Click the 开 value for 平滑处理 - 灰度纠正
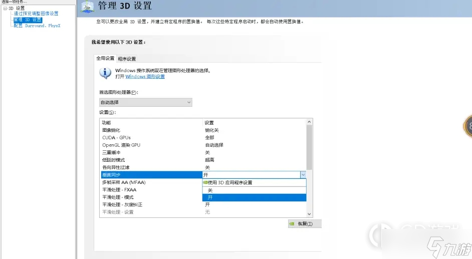The image size is (472, 259). point(207,204)
